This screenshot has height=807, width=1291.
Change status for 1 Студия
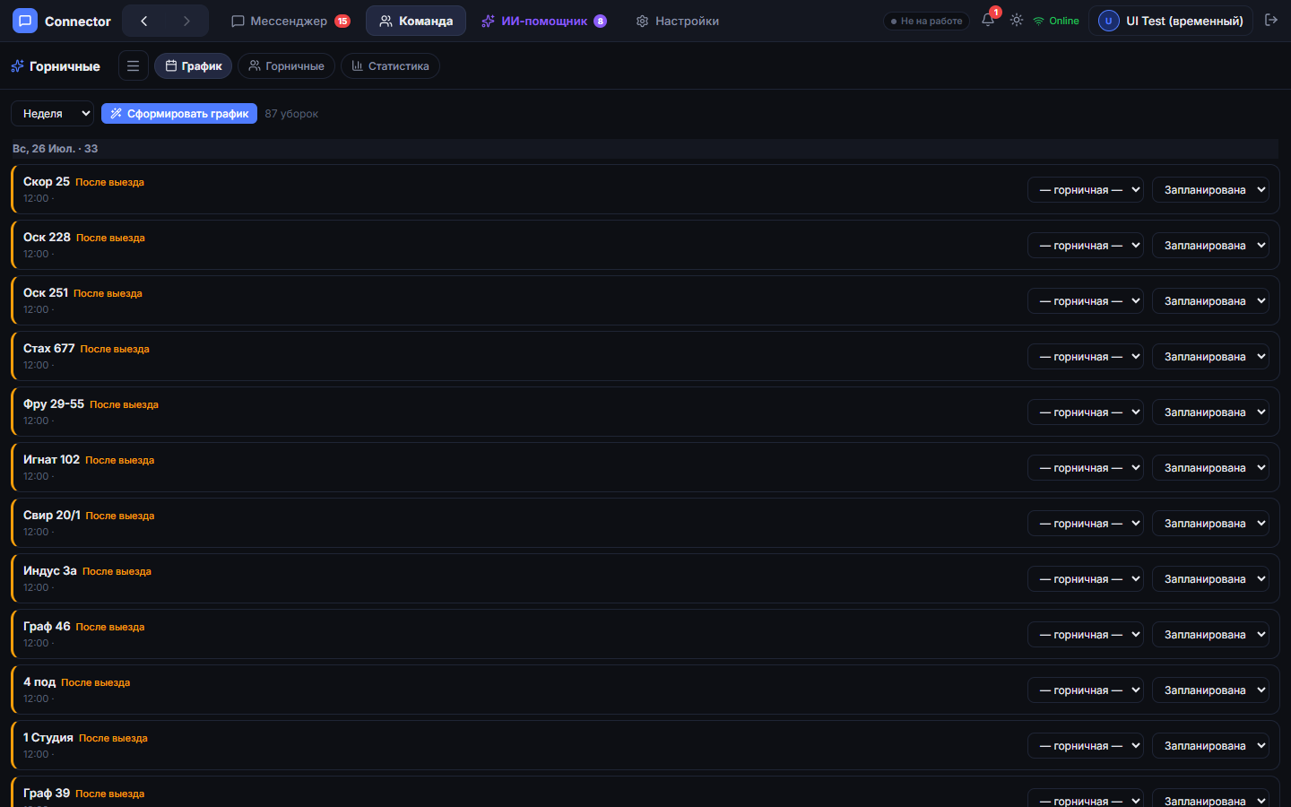click(x=1210, y=745)
